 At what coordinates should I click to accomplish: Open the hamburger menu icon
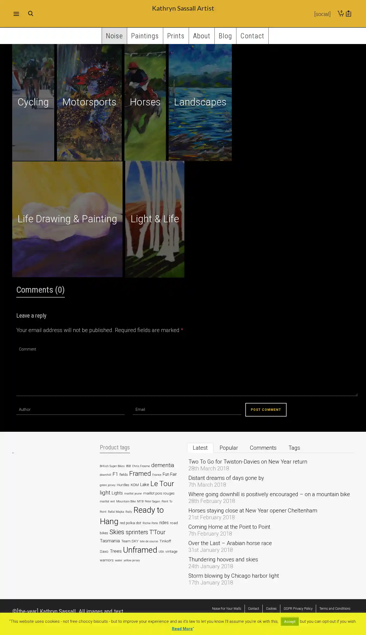16,14
